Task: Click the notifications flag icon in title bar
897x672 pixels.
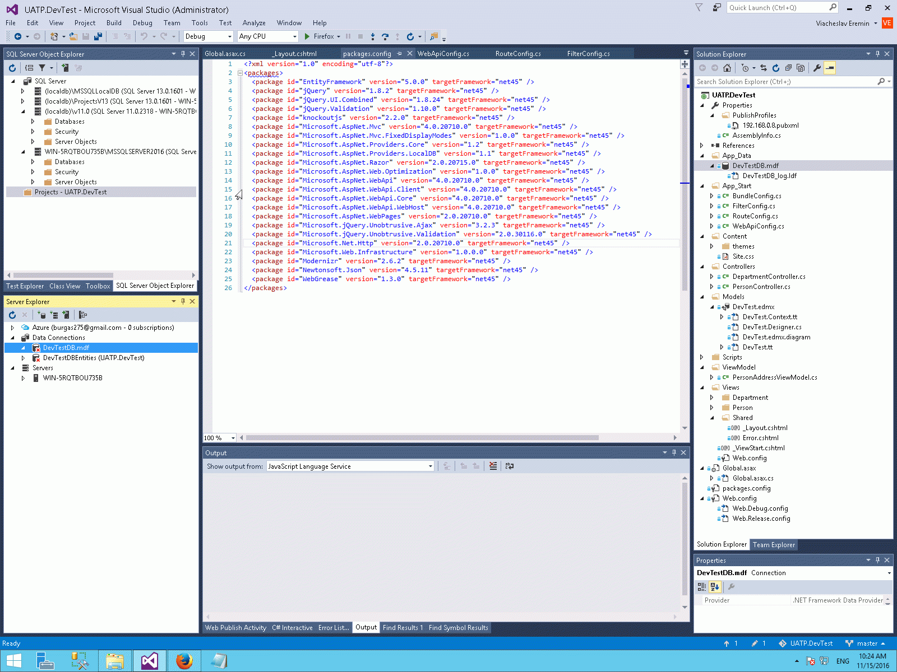Action: [x=699, y=7]
